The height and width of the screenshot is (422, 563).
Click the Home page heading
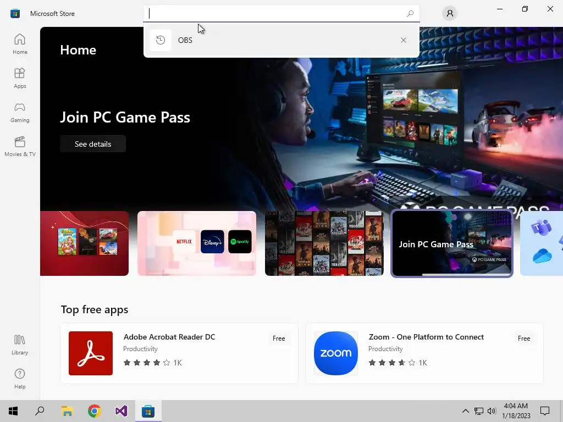coord(78,50)
